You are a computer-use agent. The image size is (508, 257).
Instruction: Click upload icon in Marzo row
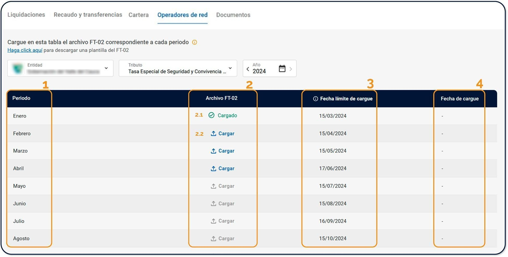click(x=213, y=151)
